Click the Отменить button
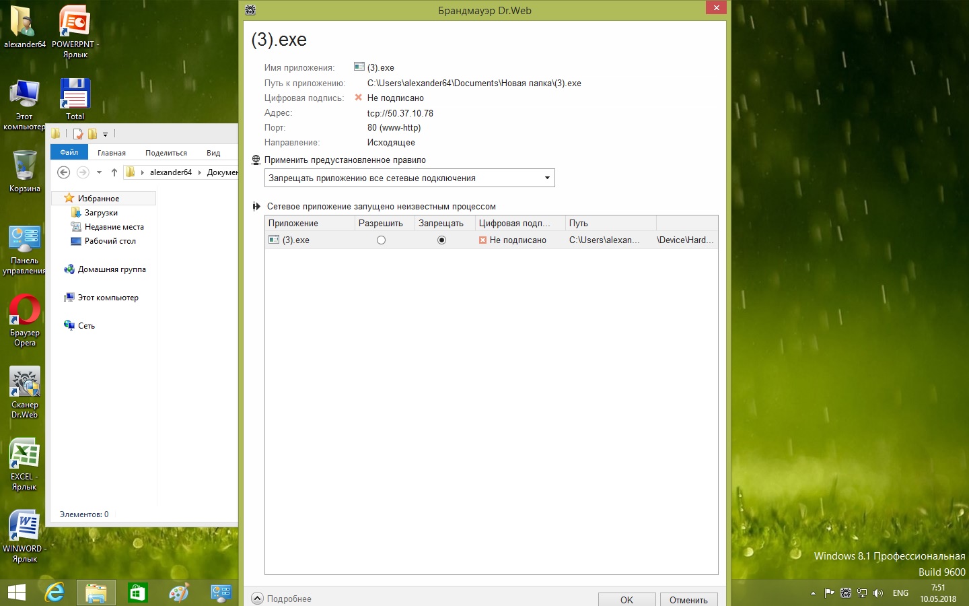This screenshot has height=606, width=969. (x=688, y=599)
